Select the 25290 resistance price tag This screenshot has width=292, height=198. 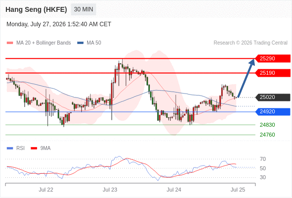[x=273, y=58]
